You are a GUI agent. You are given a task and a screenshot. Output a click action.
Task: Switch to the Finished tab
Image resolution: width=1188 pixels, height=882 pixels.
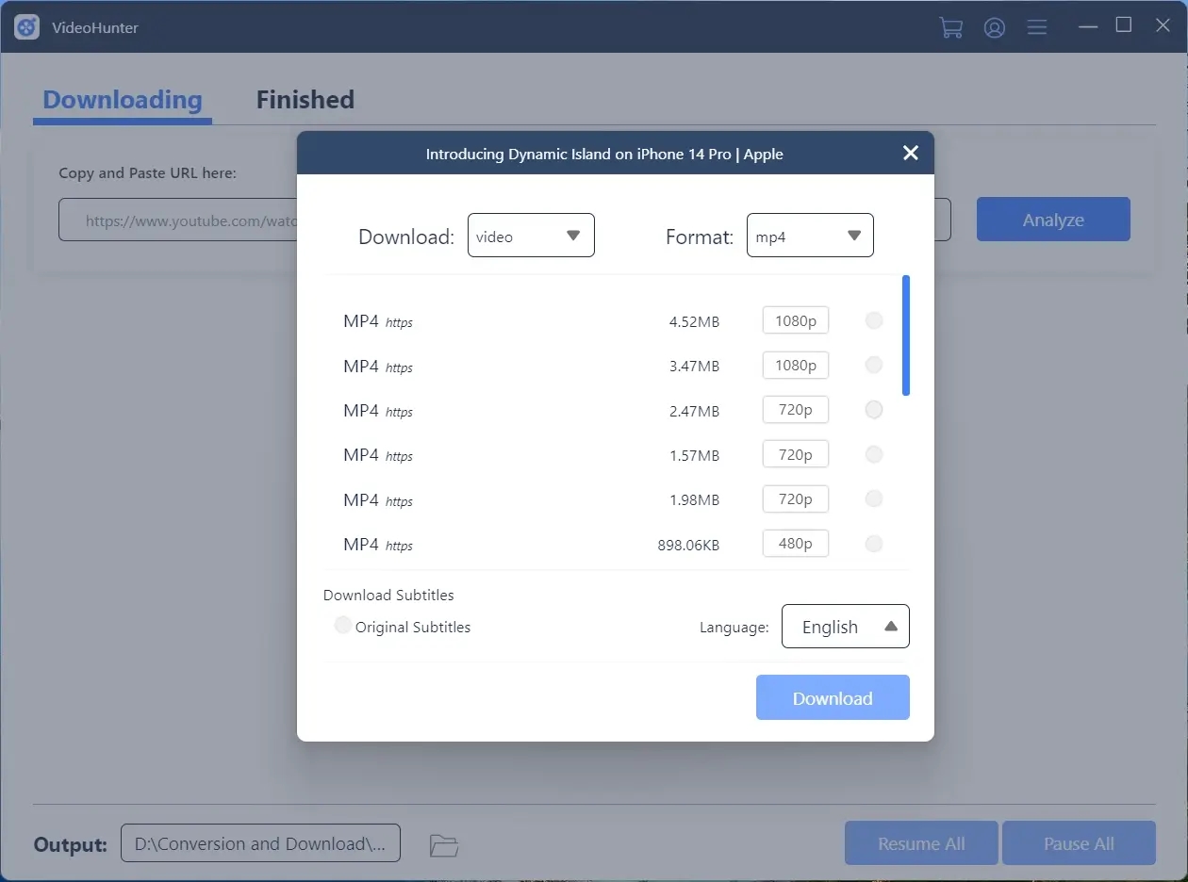(x=305, y=100)
